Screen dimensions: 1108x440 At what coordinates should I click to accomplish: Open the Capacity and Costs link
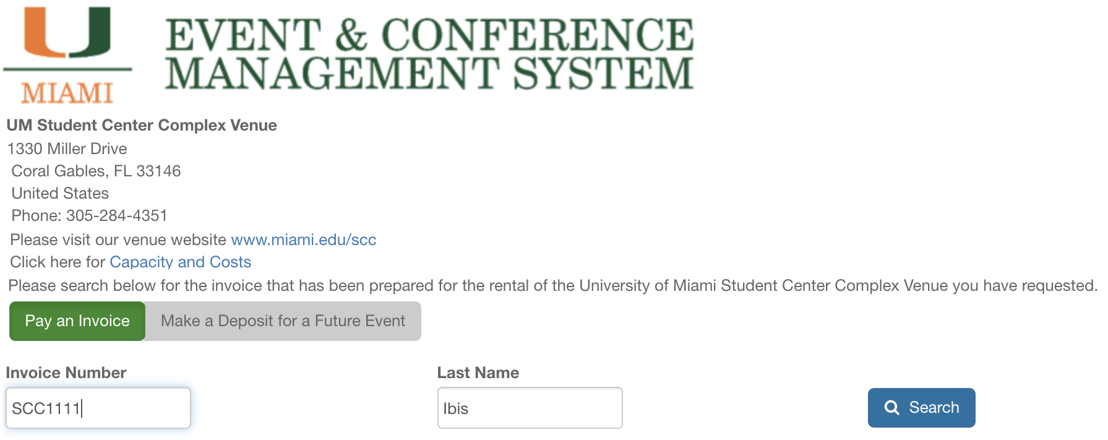point(180,262)
